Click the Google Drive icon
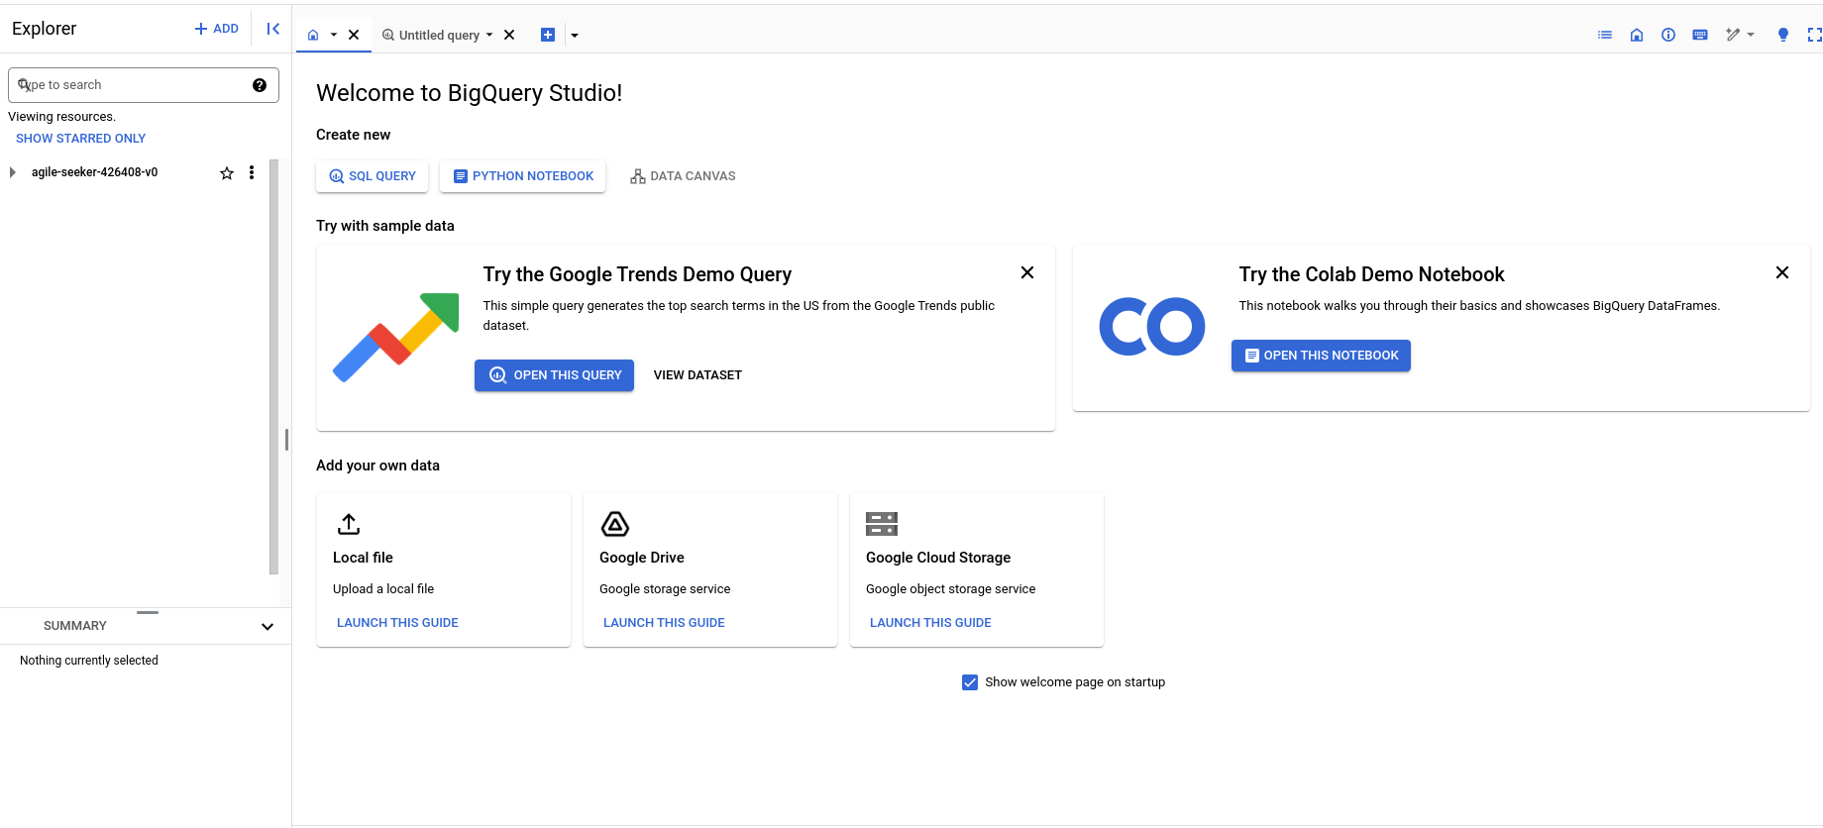 click(x=615, y=524)
